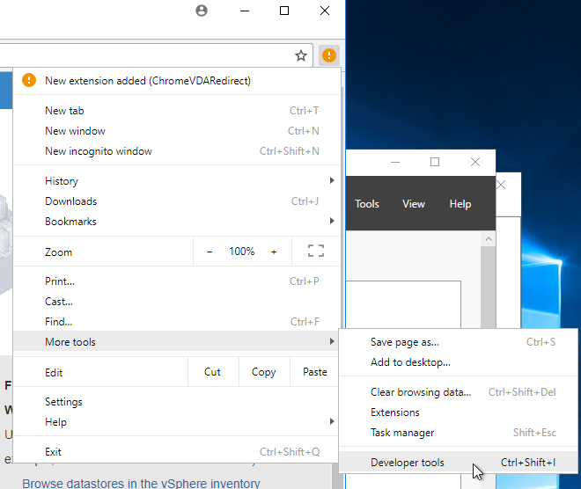Viewport: 581px width, 489px height.
Task: Launch Task manager from submenu
Action: pos(459,433)
